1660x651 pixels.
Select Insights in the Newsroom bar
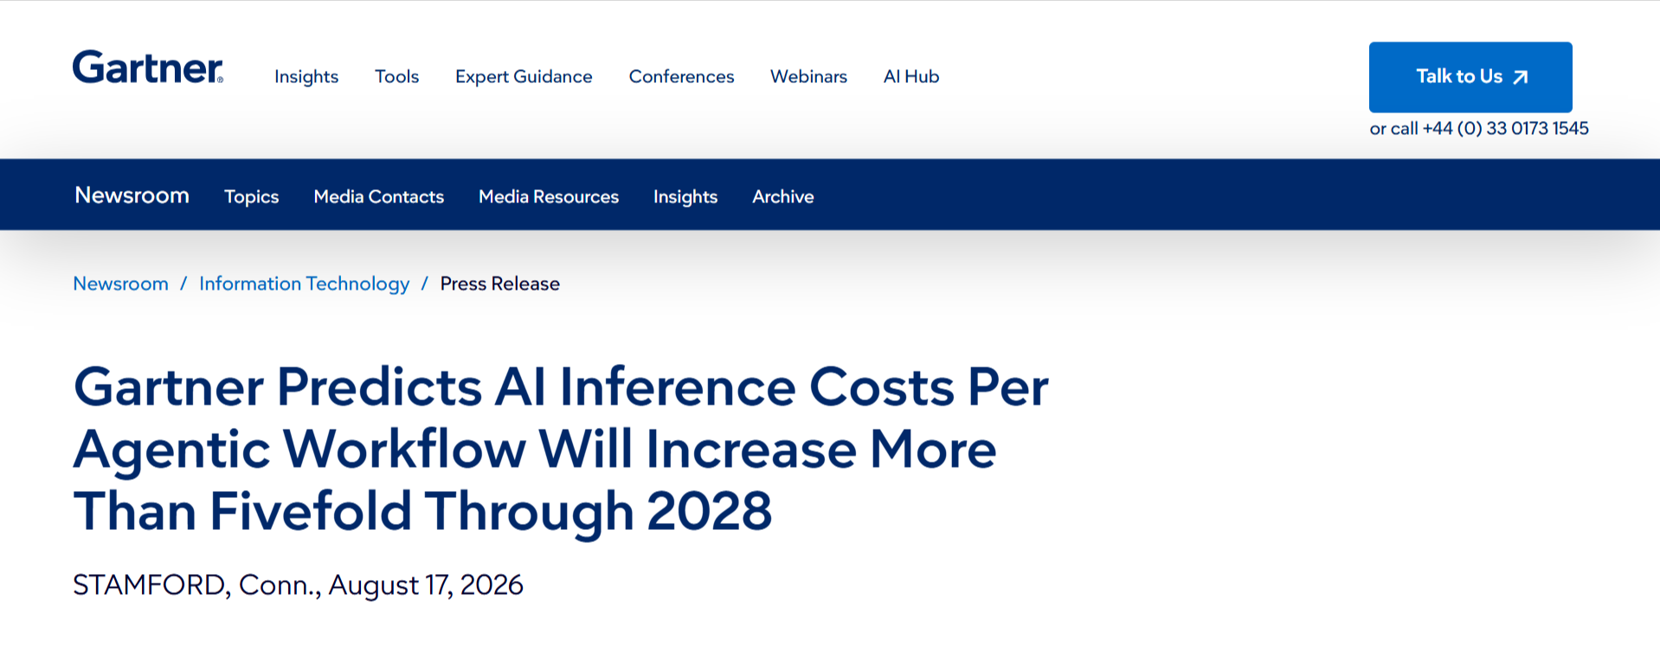pos(685,197)
